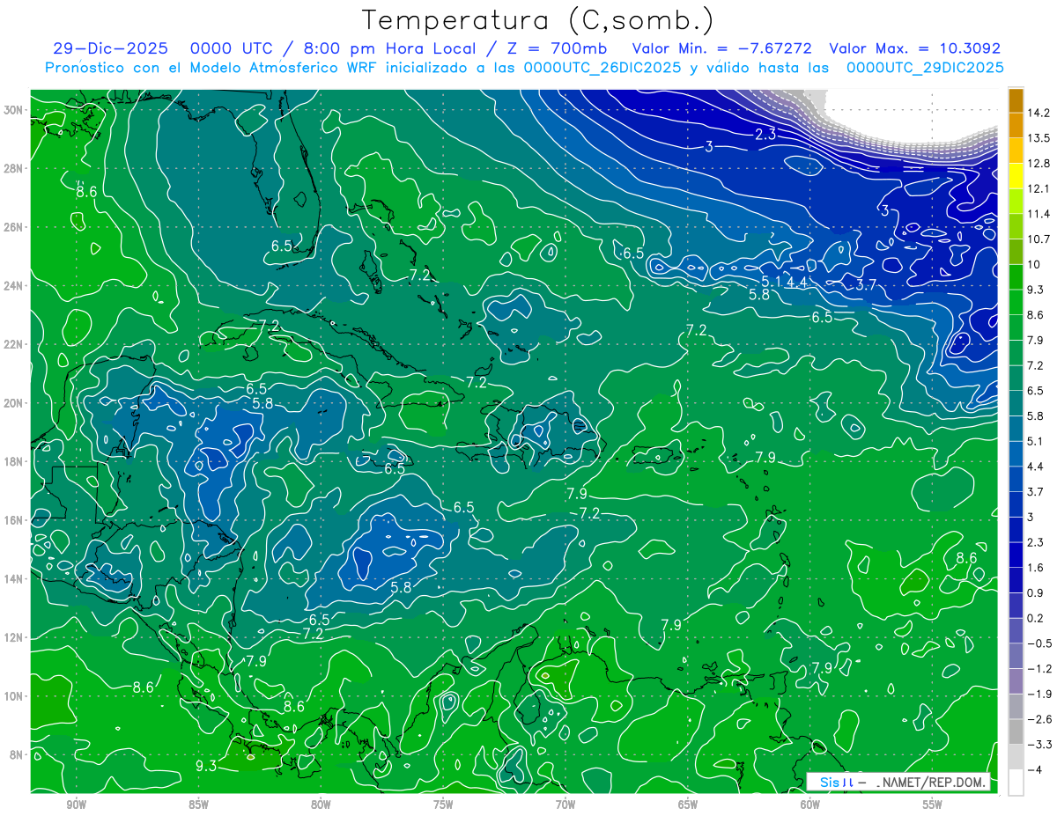
Task: Click the '13.5' color bar label
Action: [1038, 138]
